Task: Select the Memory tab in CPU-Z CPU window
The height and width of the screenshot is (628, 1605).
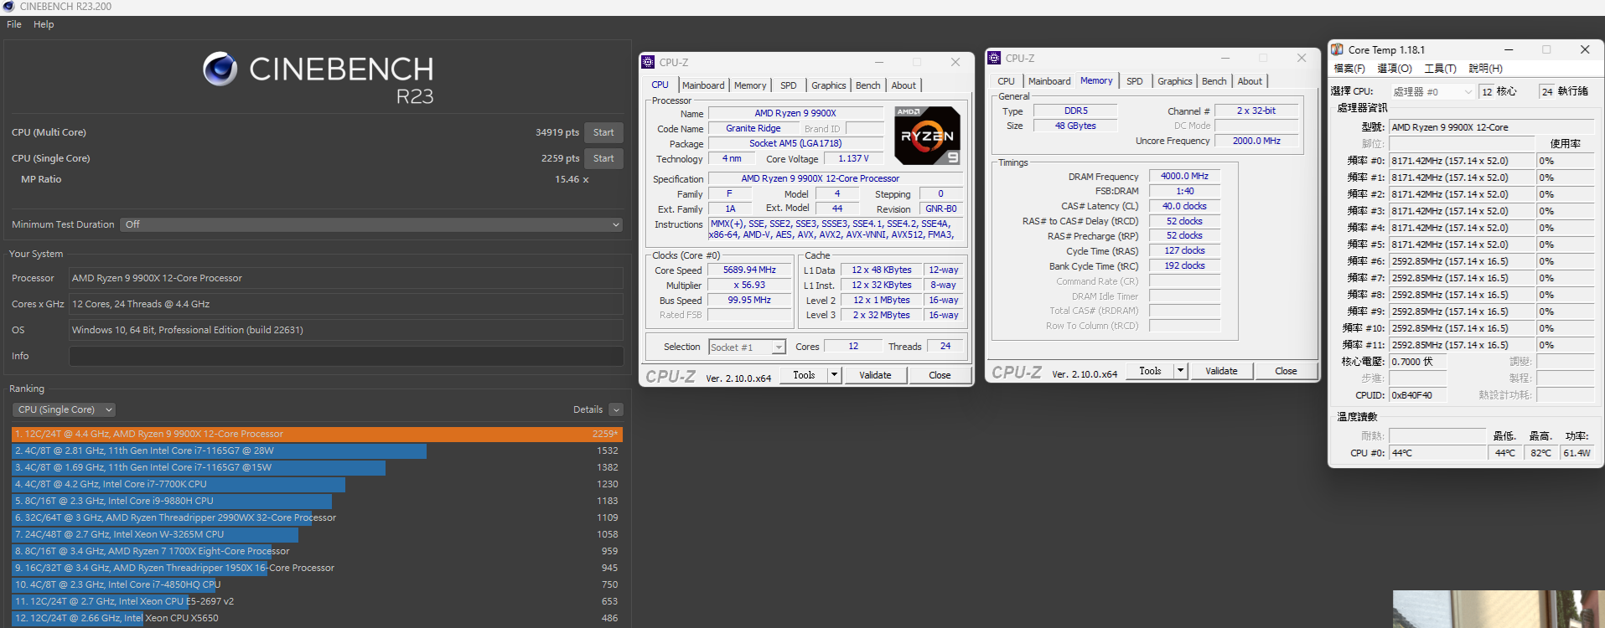Action: tap(750, 85)
